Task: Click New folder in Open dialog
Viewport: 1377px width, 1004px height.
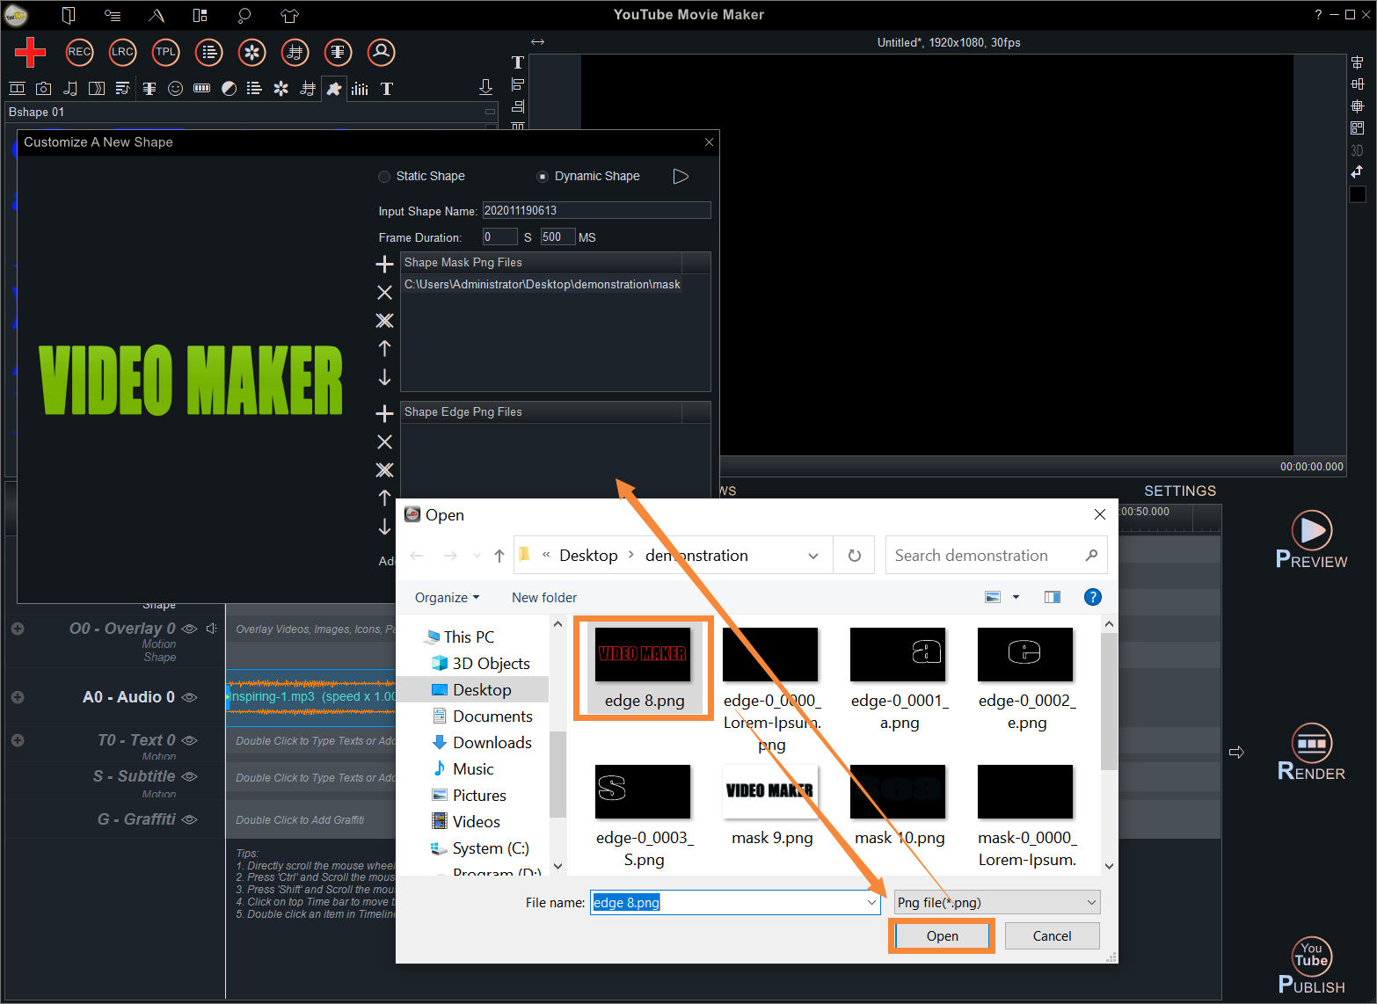Action: 544,598
